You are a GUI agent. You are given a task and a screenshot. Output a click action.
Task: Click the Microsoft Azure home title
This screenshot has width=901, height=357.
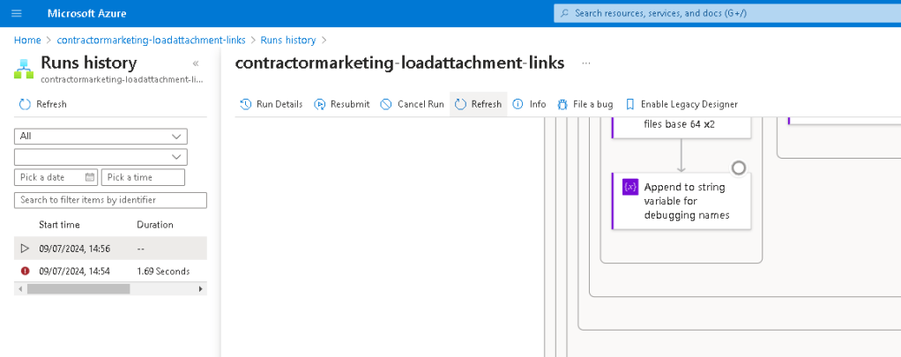pyautogui.click(x=86, y=13)
